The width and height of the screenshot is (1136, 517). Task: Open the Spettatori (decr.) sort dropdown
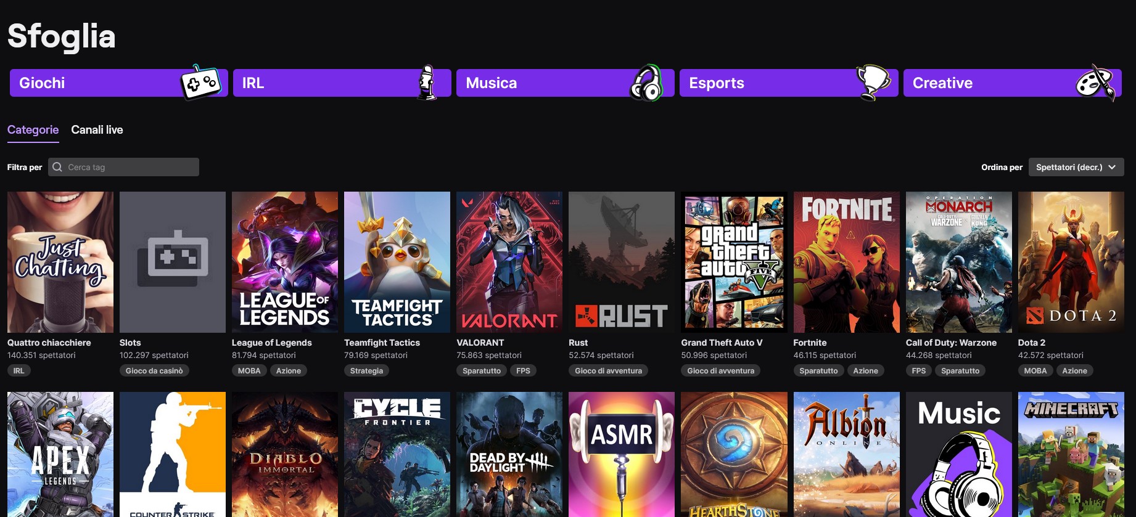[1076, 167]
